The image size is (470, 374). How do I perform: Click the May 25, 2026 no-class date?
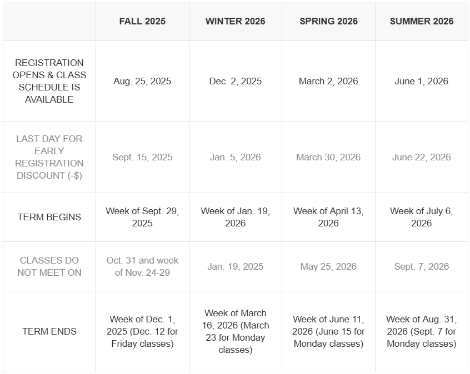pyautogui.click(x=328, y=266)
